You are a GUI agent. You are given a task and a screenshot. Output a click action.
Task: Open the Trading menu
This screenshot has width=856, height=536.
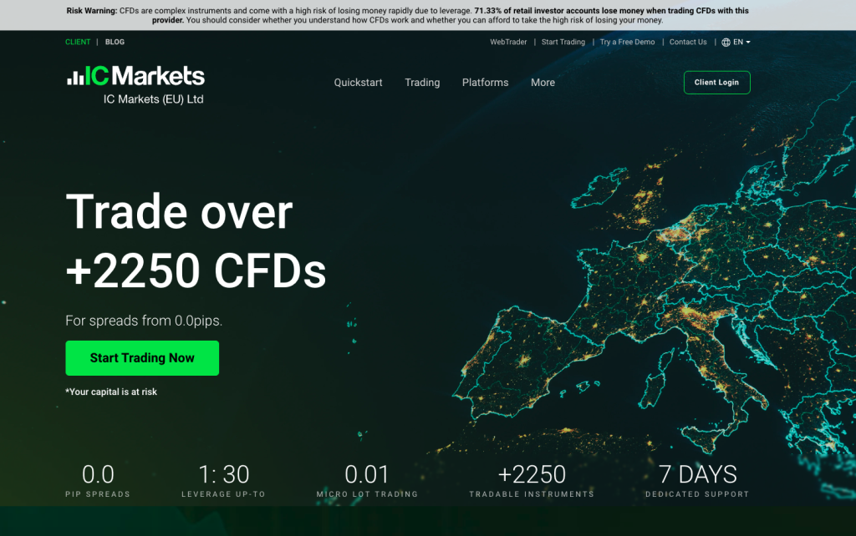point(422,83)
